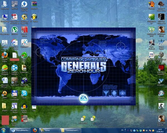167x133 pixels.
Task: Launch the ICQ green flower icon
Action: pos(24,55)
